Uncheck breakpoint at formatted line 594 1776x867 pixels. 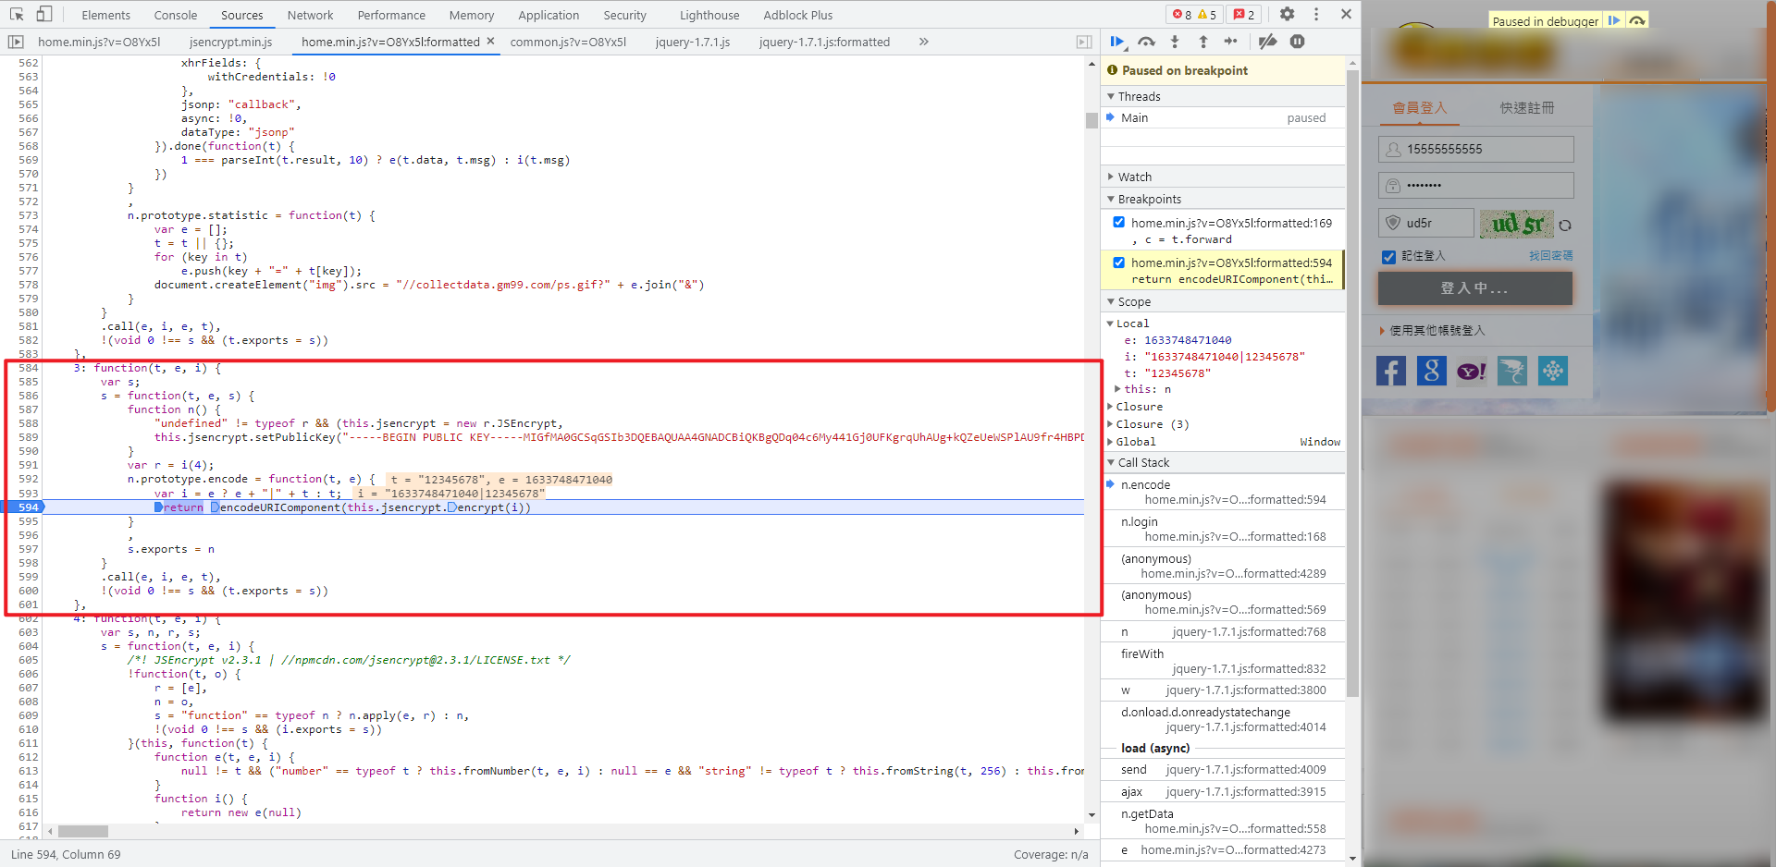(x=1119, y=262)
